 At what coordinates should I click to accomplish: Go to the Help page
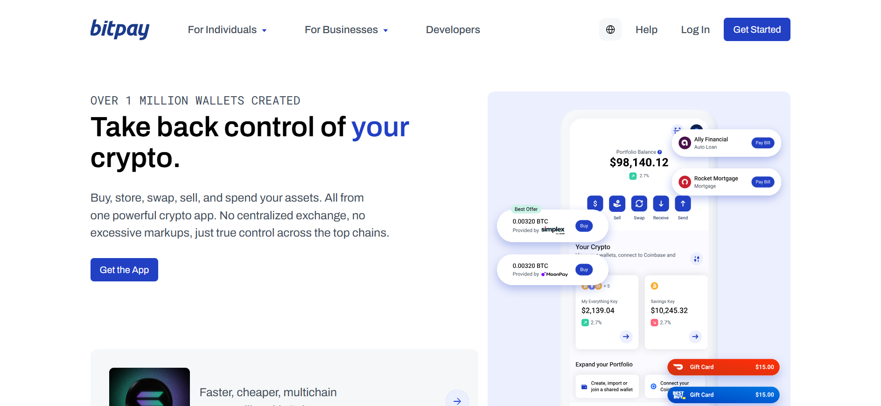[646, 30]
